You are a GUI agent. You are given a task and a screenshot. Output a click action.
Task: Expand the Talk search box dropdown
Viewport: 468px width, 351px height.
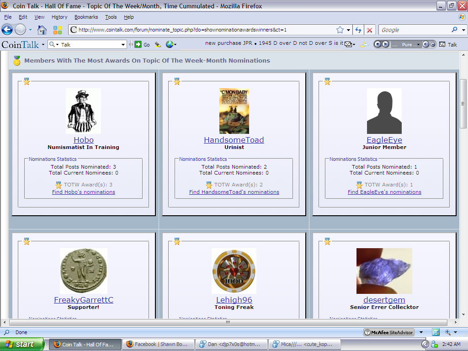click(x=123, y=45)
